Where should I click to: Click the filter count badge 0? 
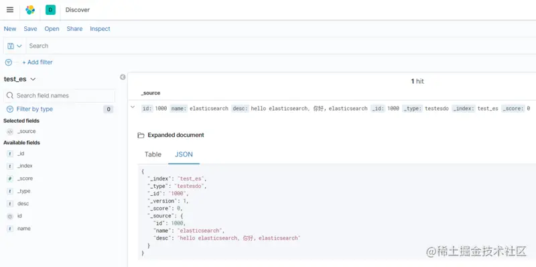(x=109, y=109)
